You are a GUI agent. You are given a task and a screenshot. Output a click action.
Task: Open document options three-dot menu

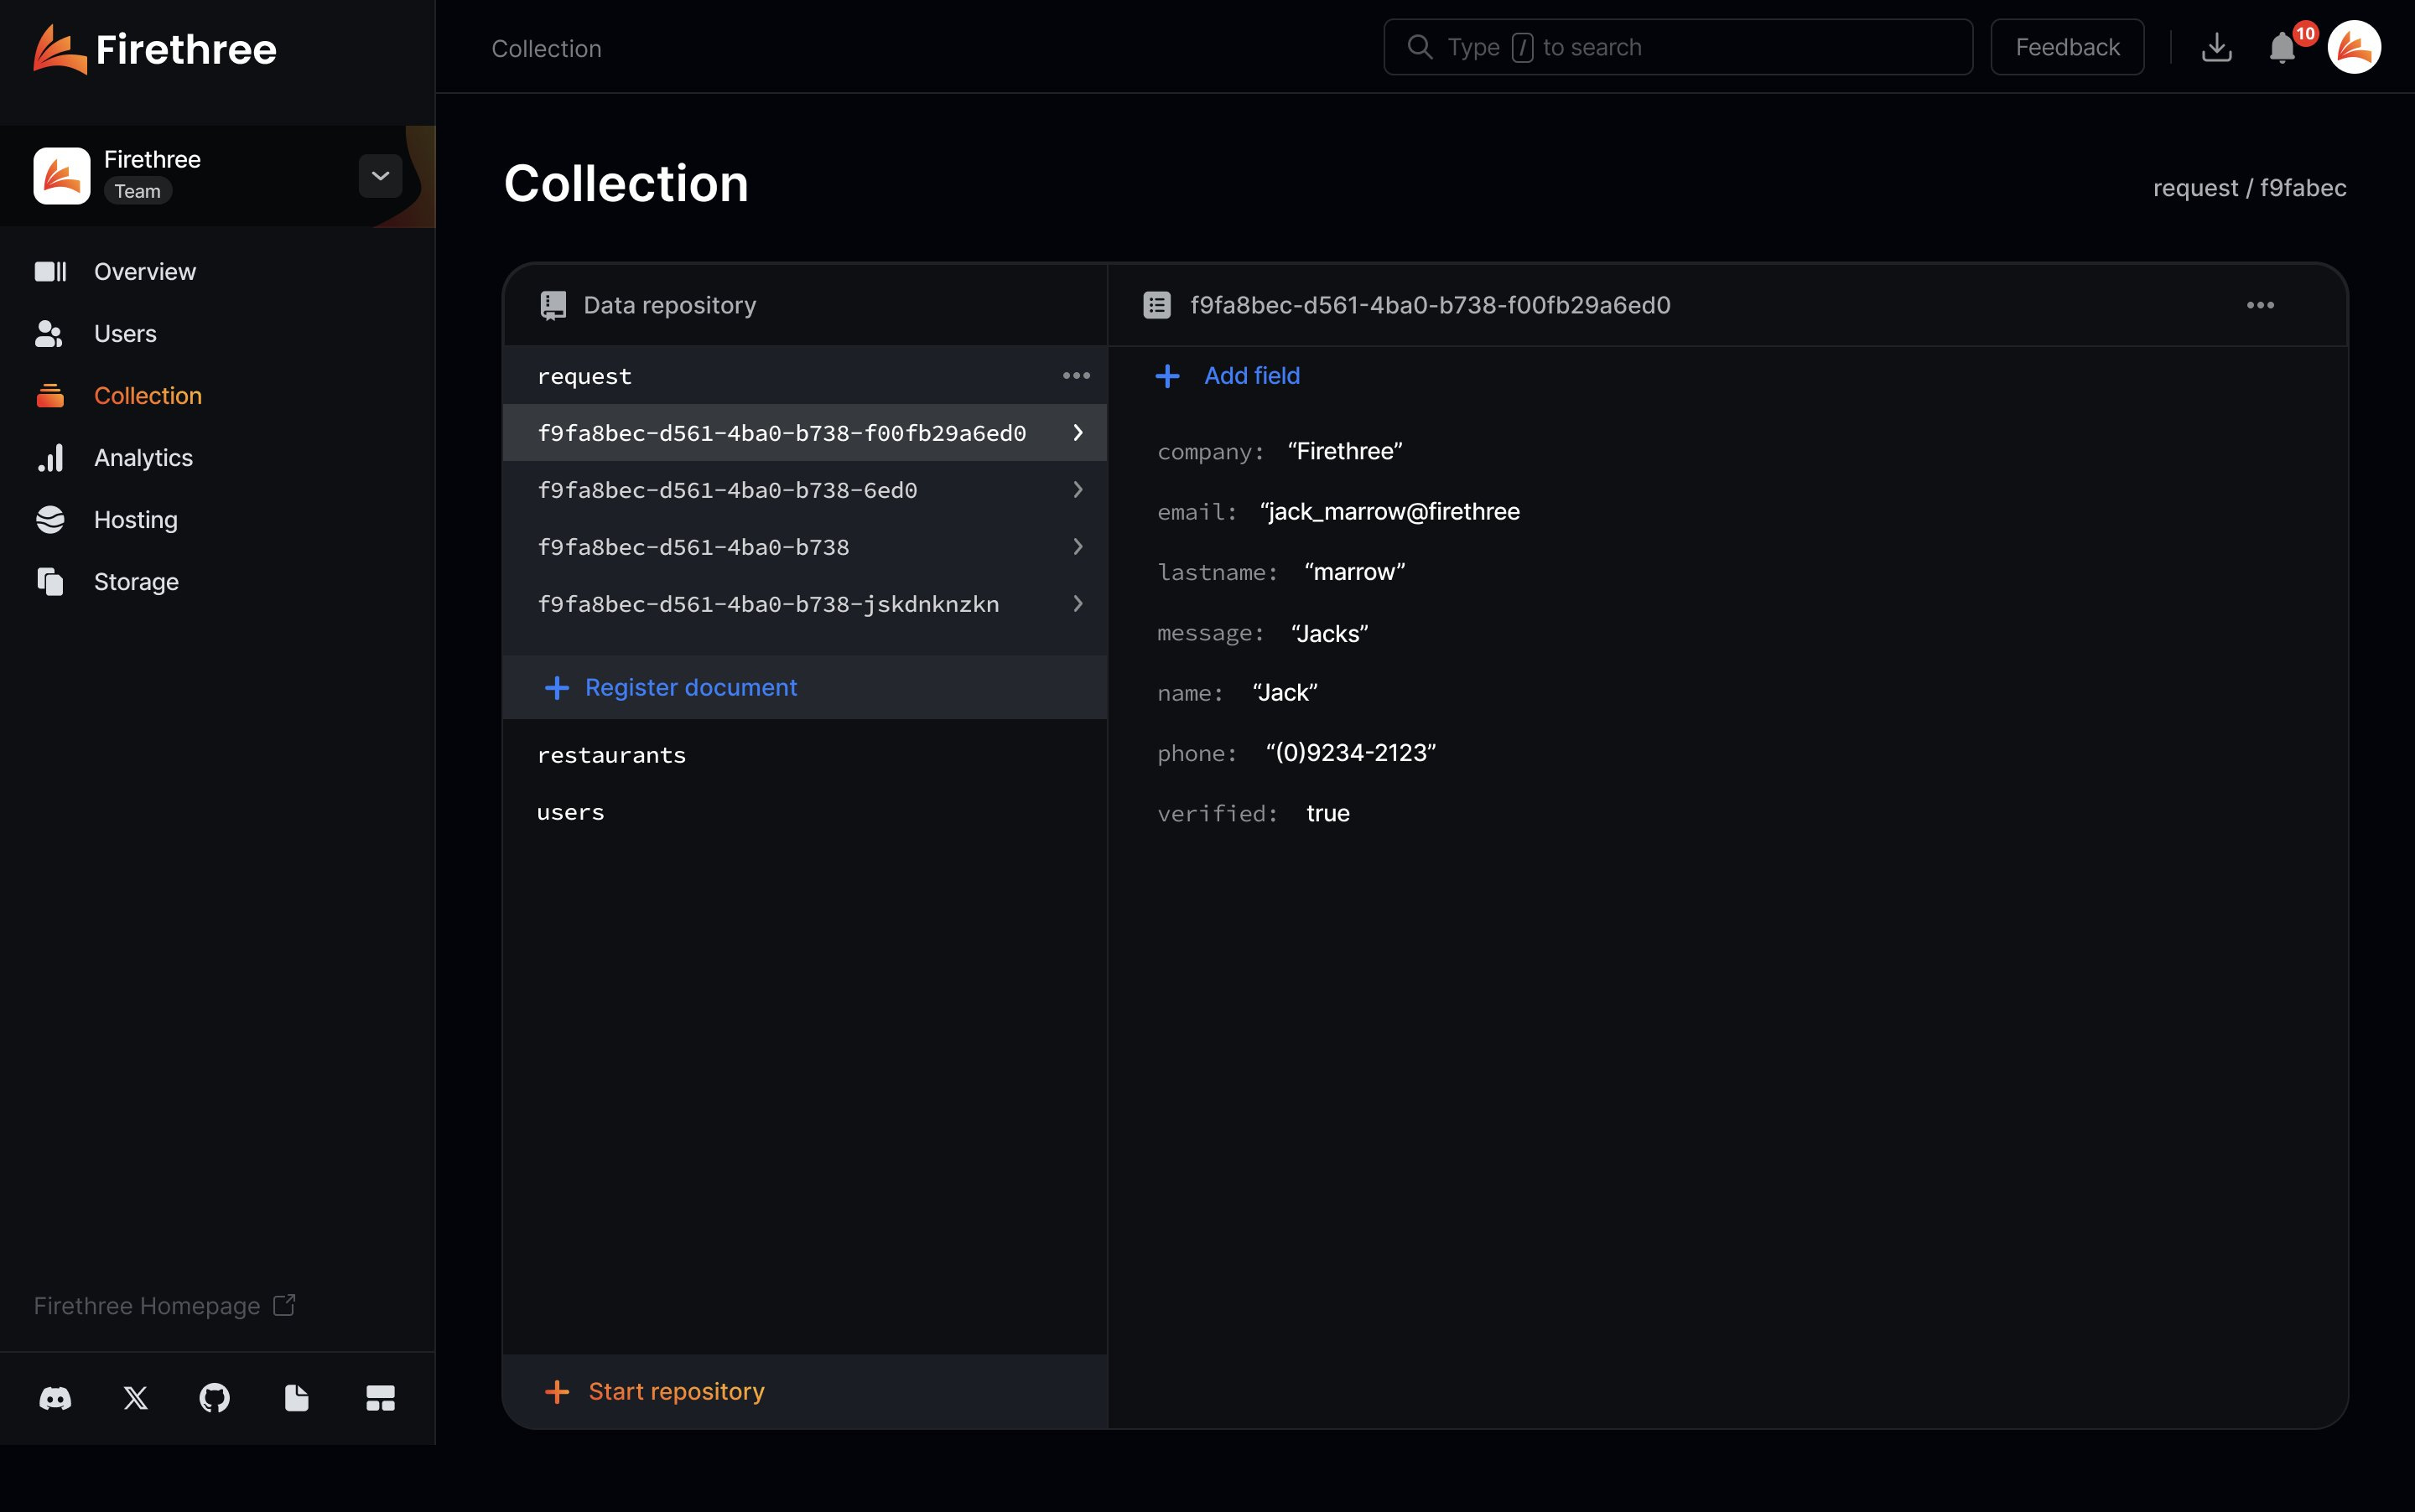tap(2260, 305)
